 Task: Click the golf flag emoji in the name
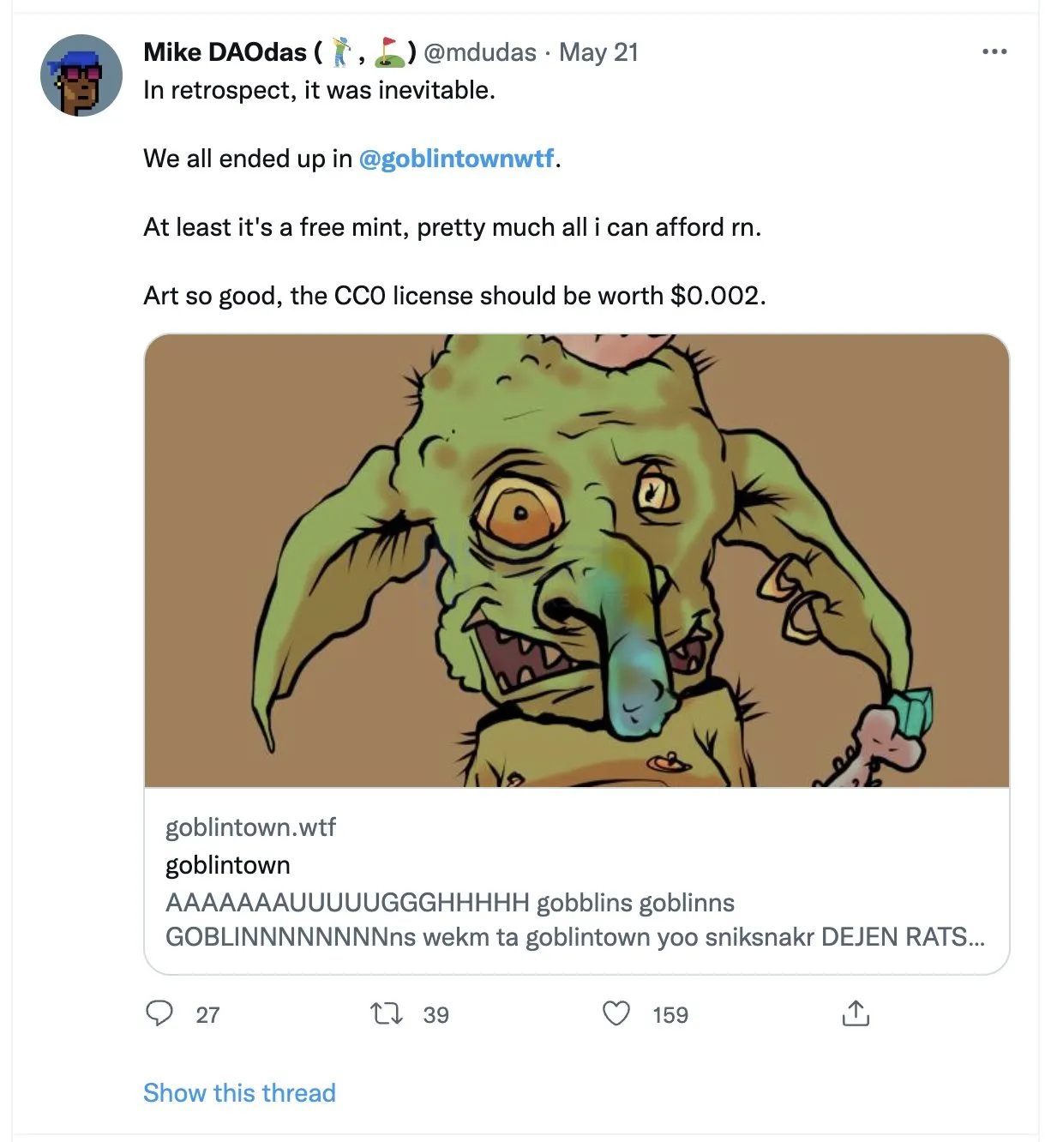coord(389,52)
